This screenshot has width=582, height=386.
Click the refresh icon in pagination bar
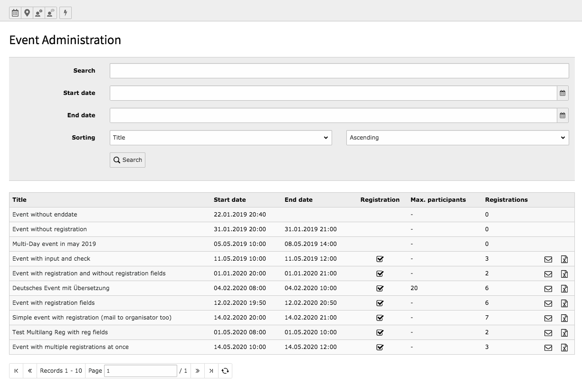(x=225, y=371)
